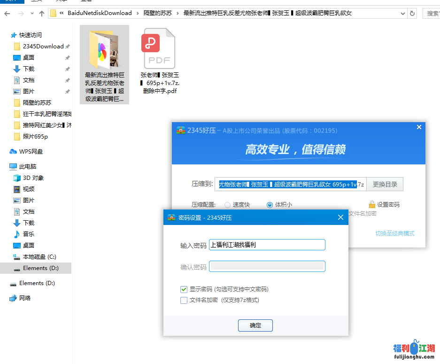Click the 更换目录 button
The height and width of the screenshot is (364, 440).
385,185
